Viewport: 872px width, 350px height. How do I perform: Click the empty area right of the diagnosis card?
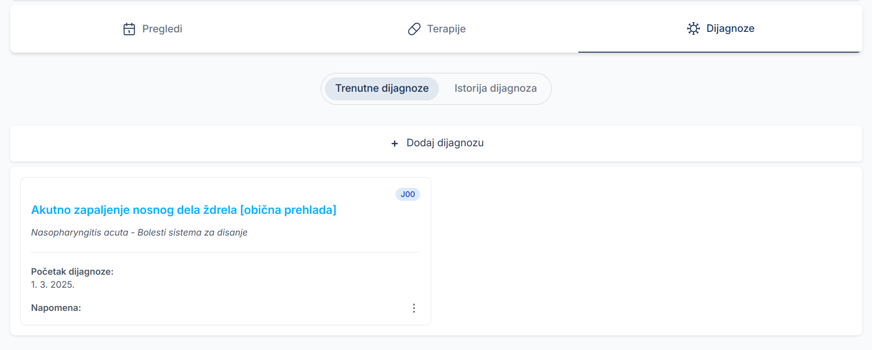[x=646, y=251]
